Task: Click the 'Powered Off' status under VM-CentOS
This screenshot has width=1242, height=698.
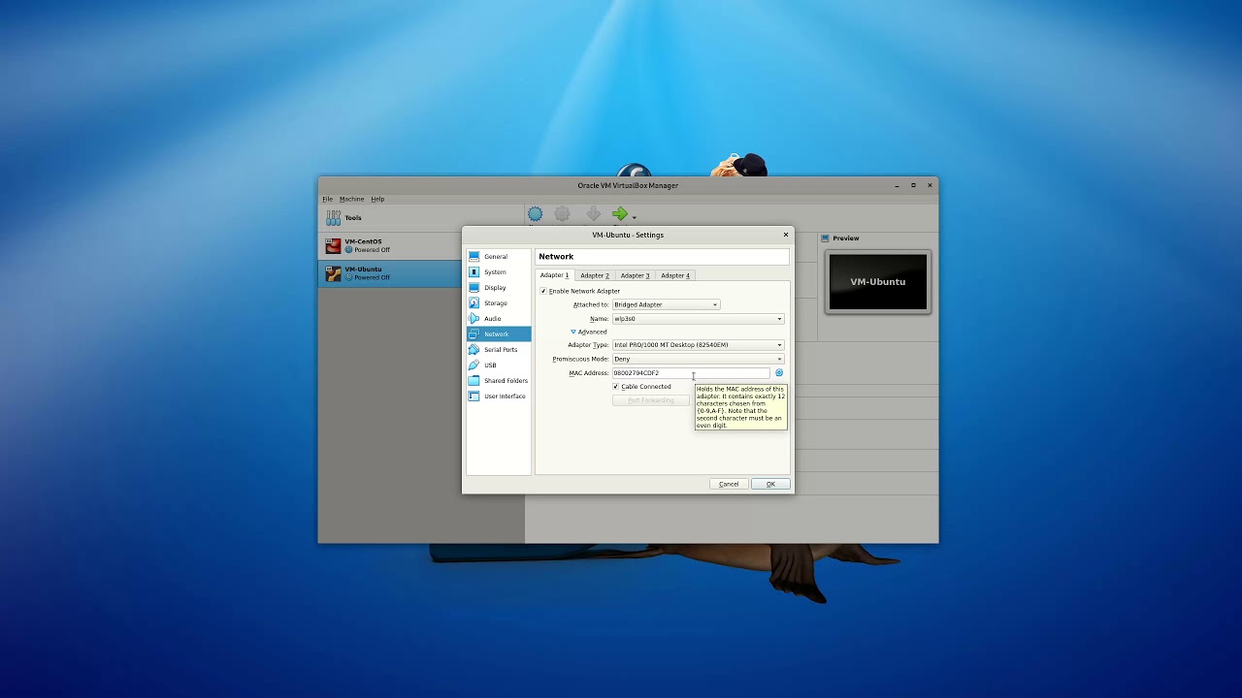Action: (x=372, y=250)
